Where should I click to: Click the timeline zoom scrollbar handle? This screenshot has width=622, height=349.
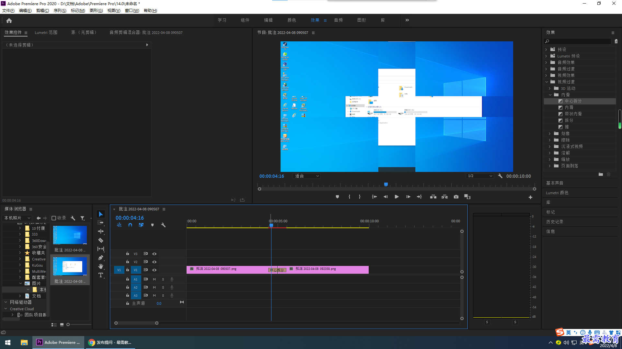click(x=157, y=323)
